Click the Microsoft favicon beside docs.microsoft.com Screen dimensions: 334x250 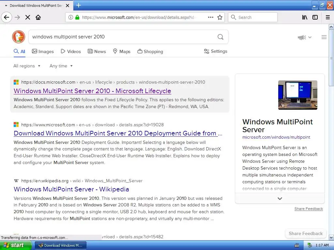point(16,82)
